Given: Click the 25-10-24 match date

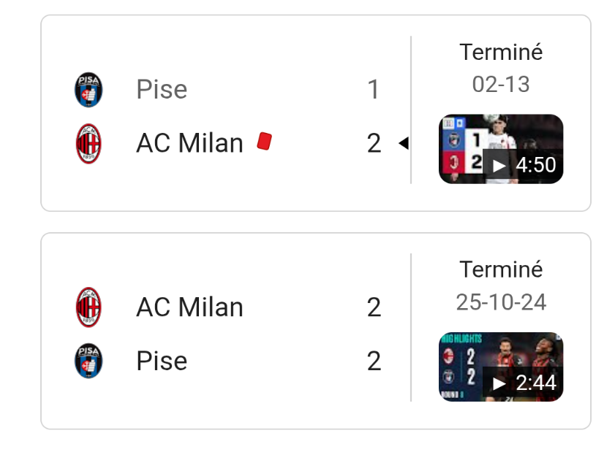Looking at the screenshot, I should (x=501, y=302).
